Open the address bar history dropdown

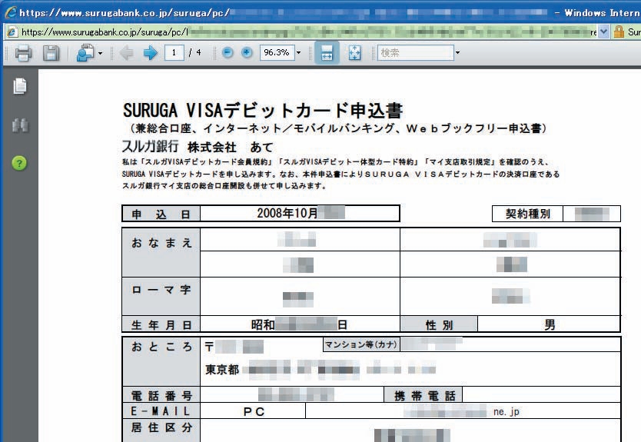604,32
